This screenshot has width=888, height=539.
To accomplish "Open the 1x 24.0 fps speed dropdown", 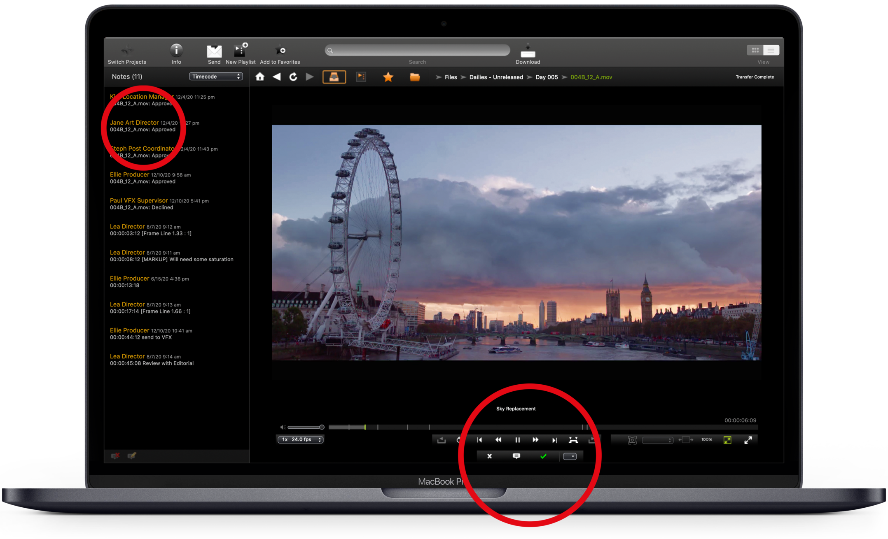I will 301,439.
